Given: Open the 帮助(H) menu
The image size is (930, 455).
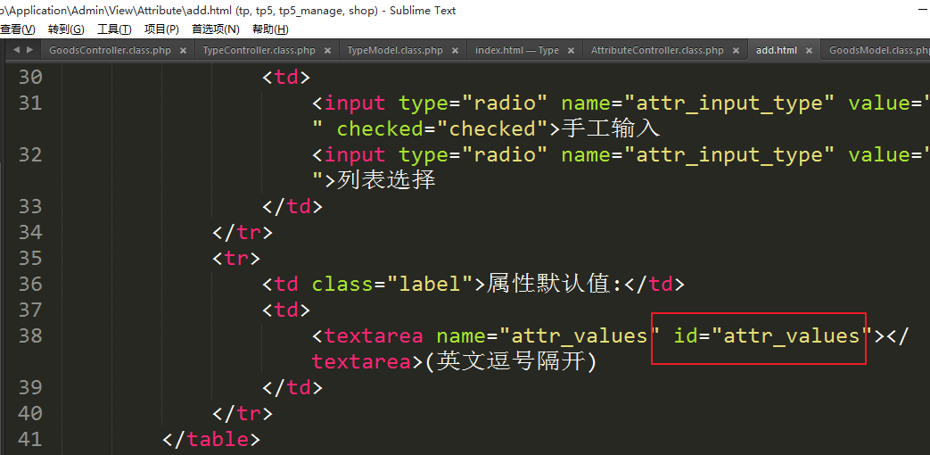Looking at the screenshot, I should (x=270, y=29).
